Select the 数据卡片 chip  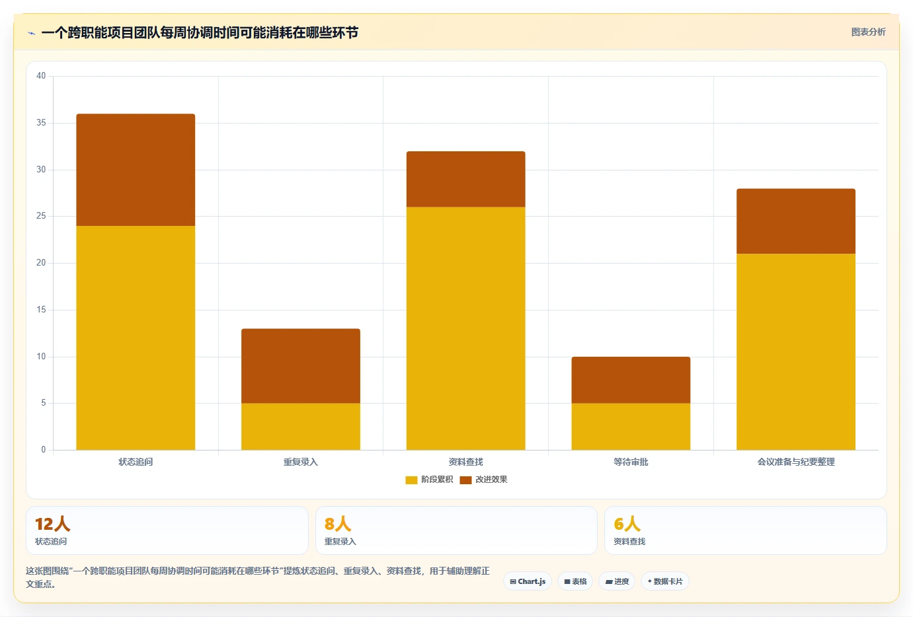point(665,581)
